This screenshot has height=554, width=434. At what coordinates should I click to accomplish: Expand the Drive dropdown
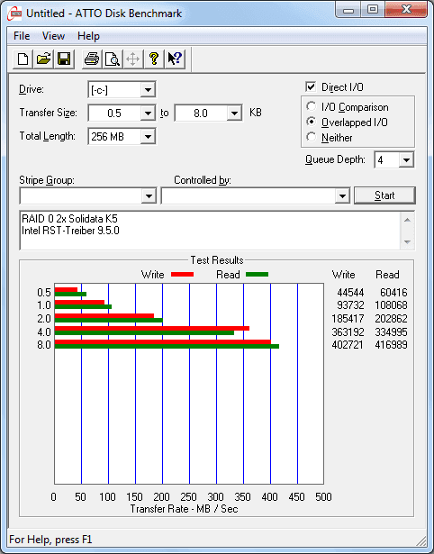[148, 90]
